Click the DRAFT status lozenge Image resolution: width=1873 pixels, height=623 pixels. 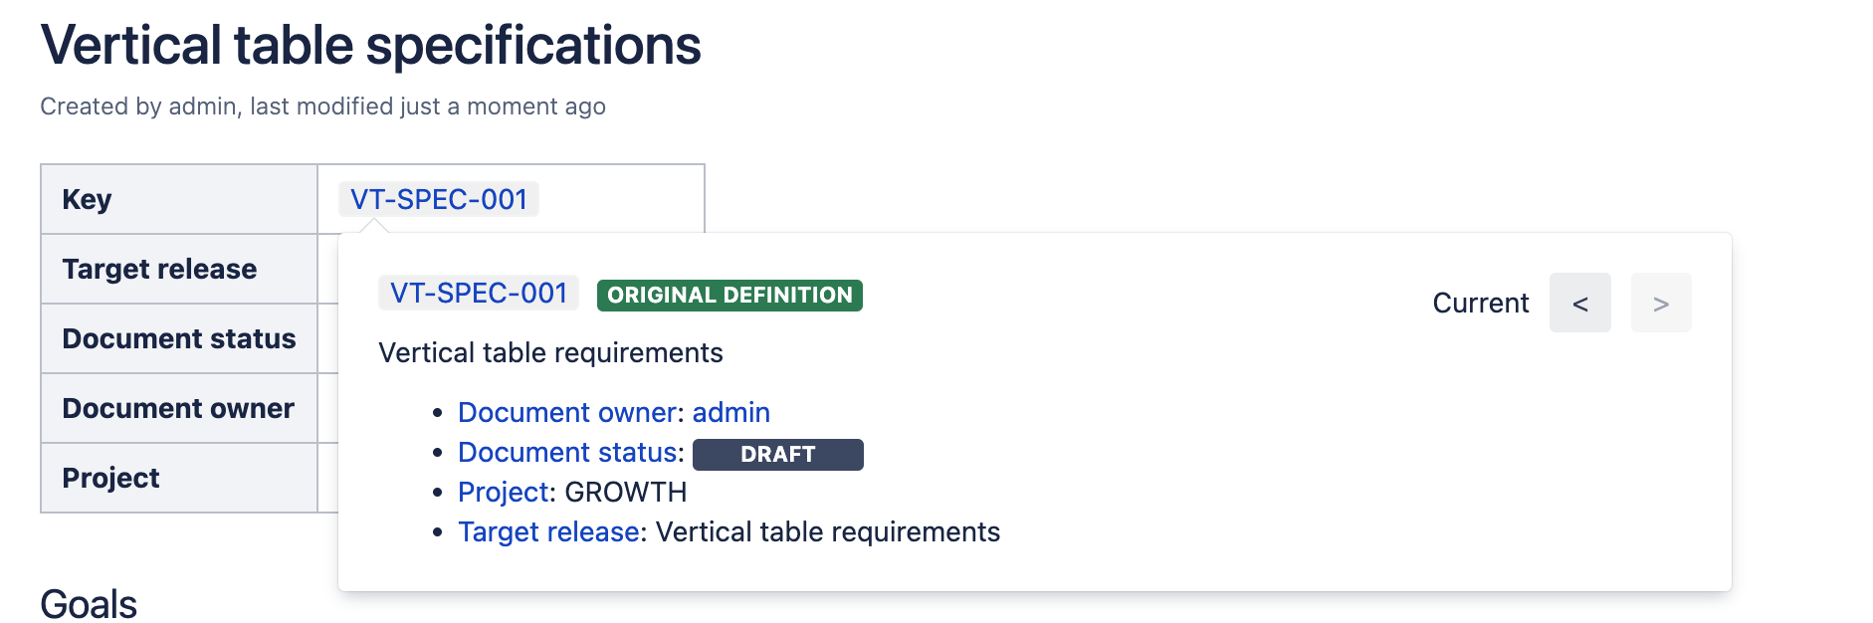[777, 455]
